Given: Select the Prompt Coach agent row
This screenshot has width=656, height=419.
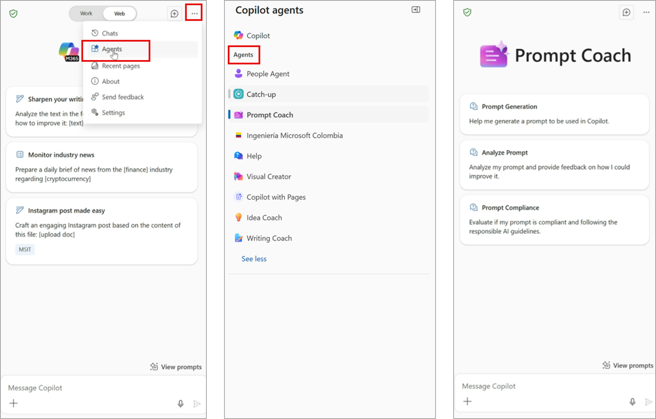Looking at the screenshot, I should tap(329, 115).
